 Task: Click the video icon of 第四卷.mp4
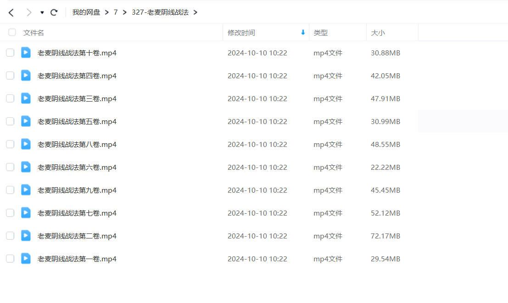tap(26, 75)
